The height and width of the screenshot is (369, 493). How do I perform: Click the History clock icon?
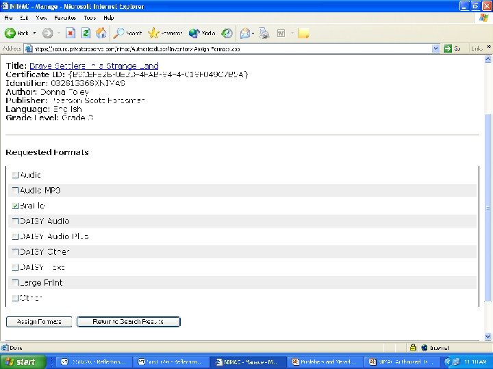(227, 33)
